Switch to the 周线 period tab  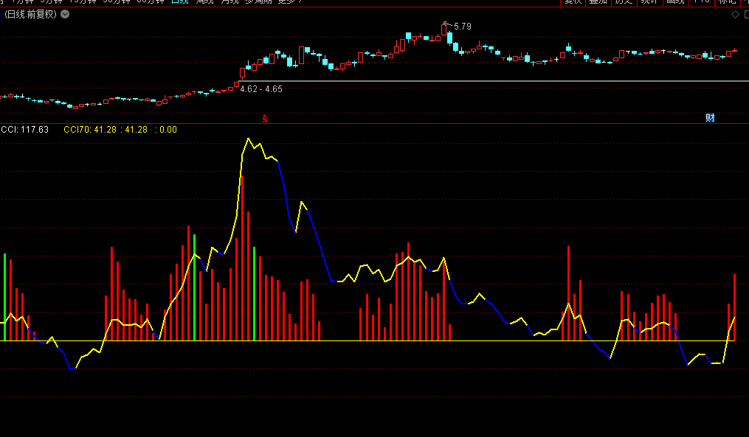coord(206,2)
